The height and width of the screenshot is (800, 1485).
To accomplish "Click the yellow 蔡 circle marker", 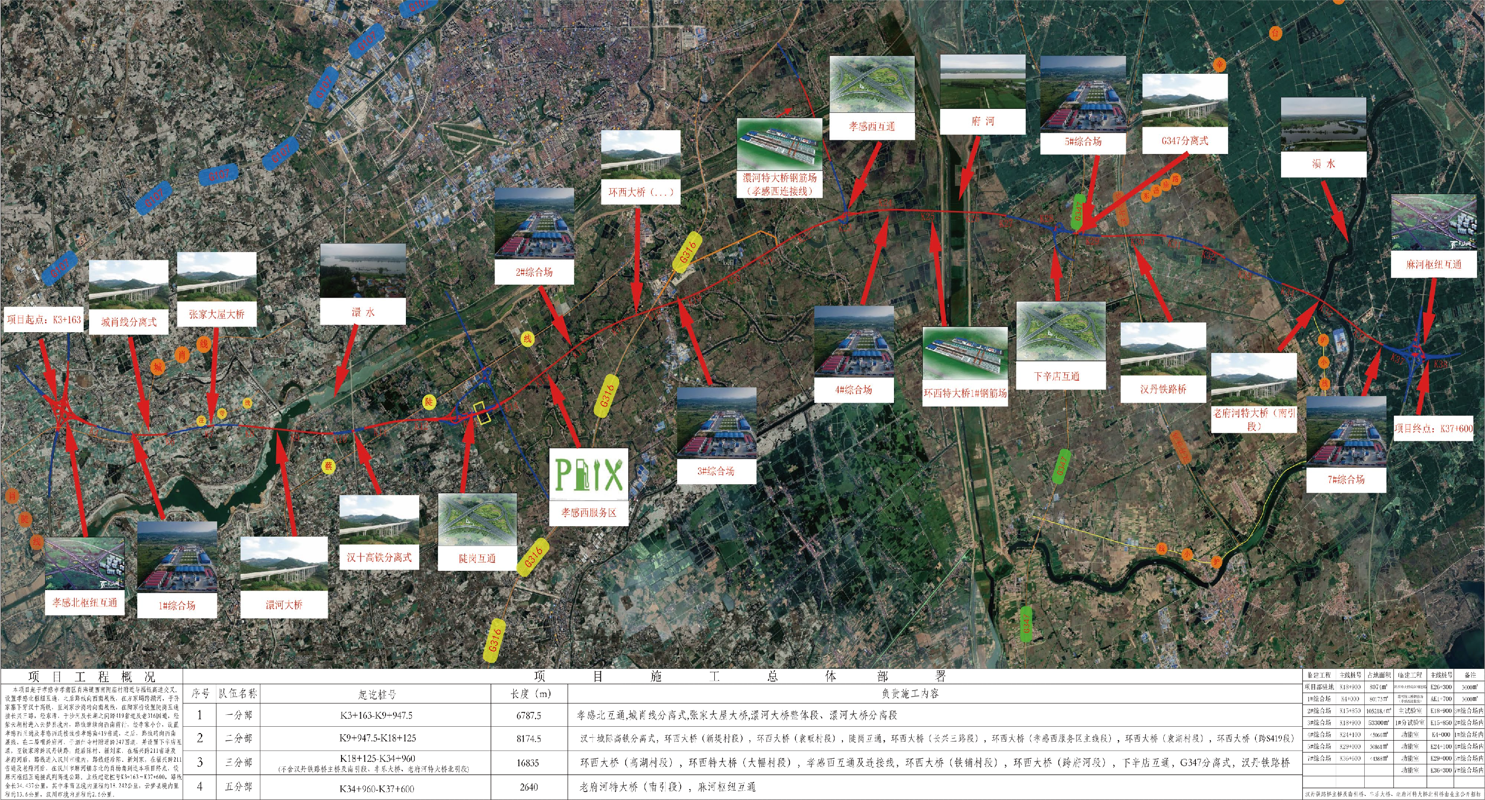I will [x=329, y=466].
